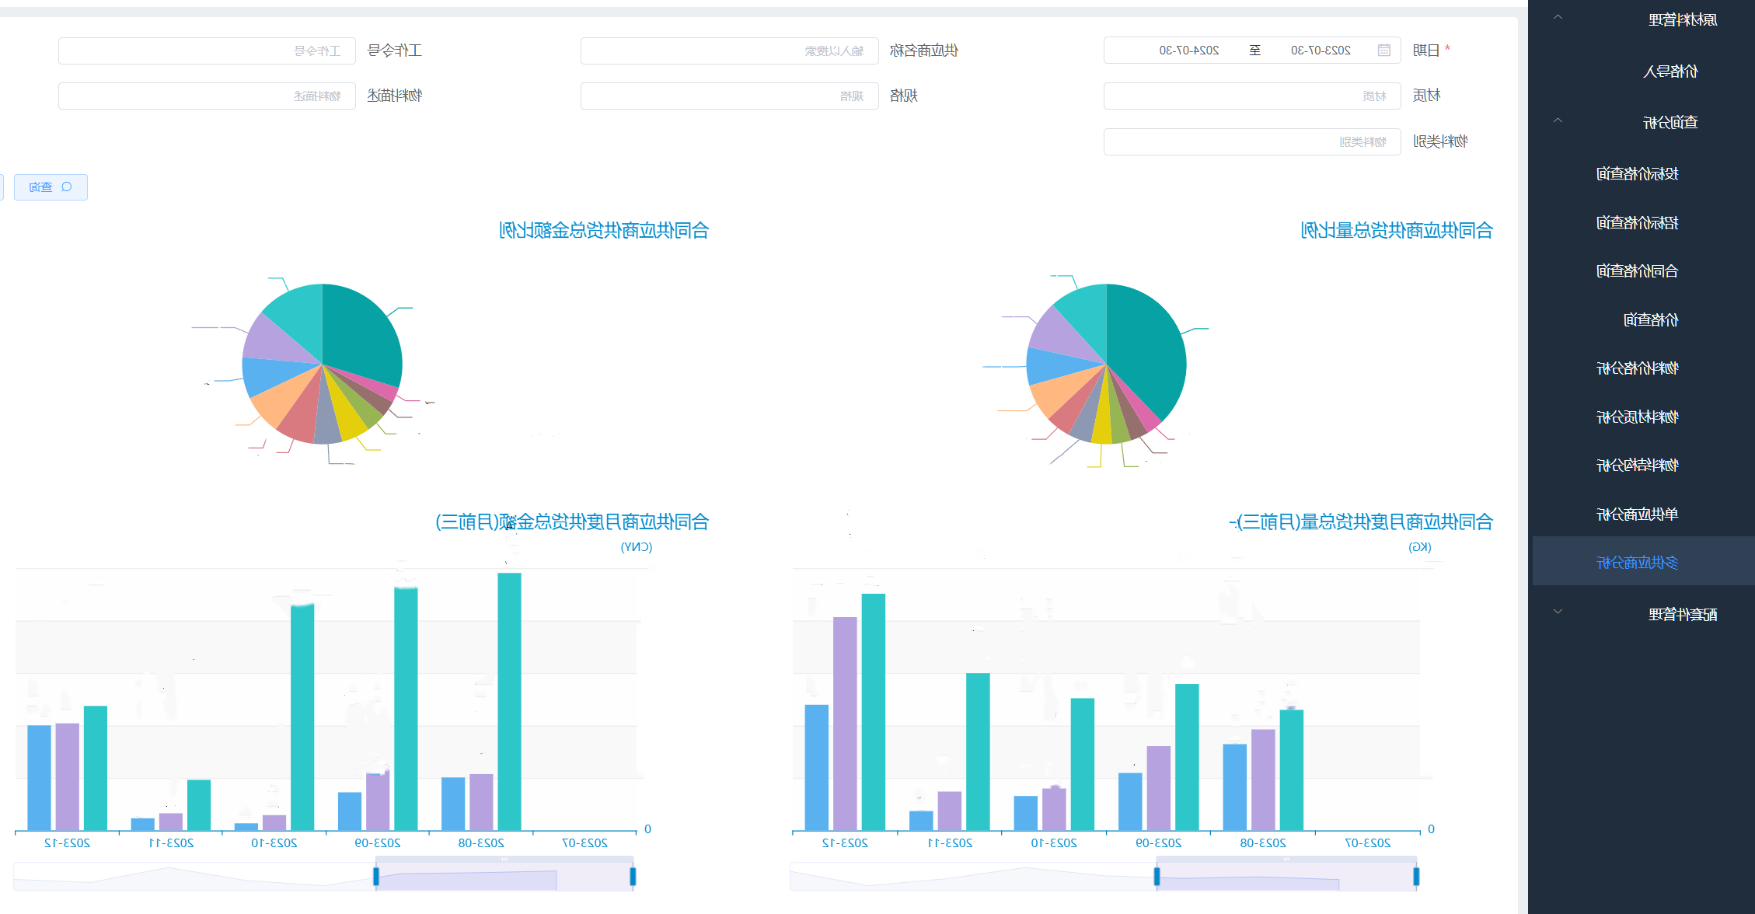Click the 查询 search button
The width and height of the screenshot is (1755, 914).
click(51, 187)
